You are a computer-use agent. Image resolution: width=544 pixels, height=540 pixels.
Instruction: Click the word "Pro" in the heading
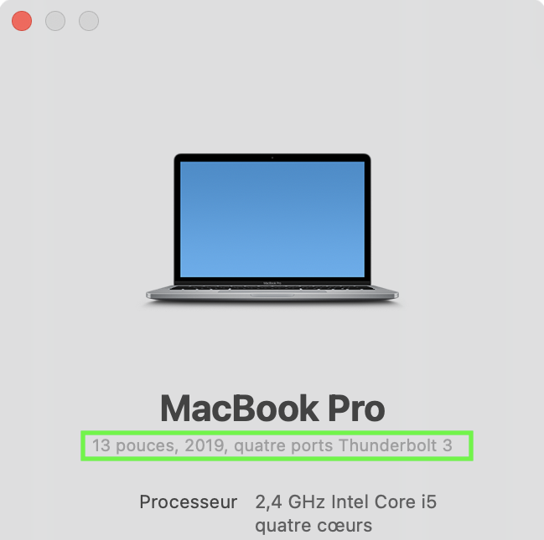pyautogui.click(x=356, y=409)
